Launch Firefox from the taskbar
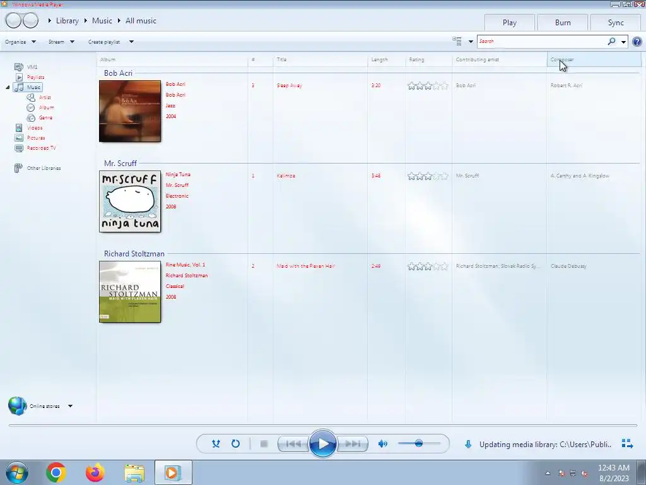 (x=95, y=472)
